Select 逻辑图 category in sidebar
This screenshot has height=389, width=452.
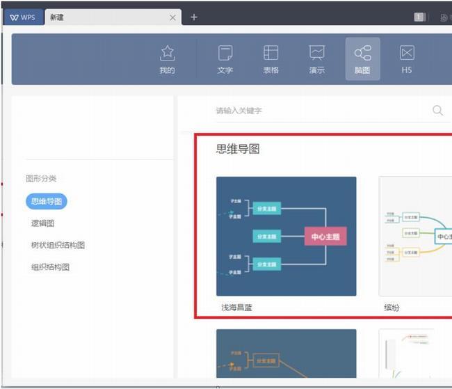coord(42,223)
